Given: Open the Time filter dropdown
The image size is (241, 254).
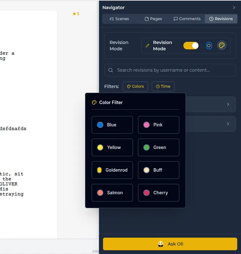Looking at the screenshot, I should [x=163, y=86].
